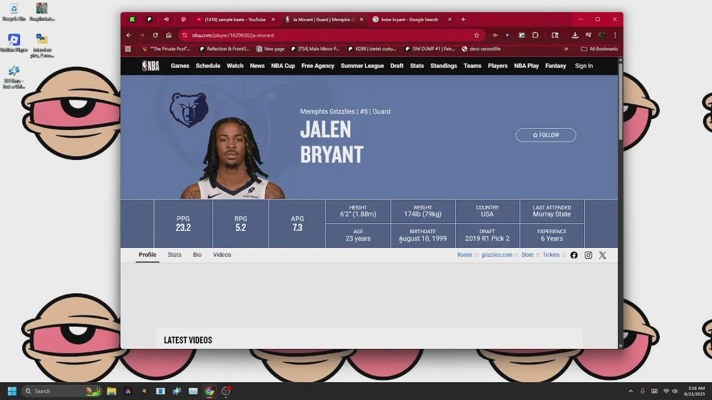Open the Chrome extensions puzzle icon
This screenshot has width=712, height=400.
pos(535,35)
